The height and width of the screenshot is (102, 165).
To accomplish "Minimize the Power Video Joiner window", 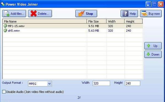I will point(148,4).
